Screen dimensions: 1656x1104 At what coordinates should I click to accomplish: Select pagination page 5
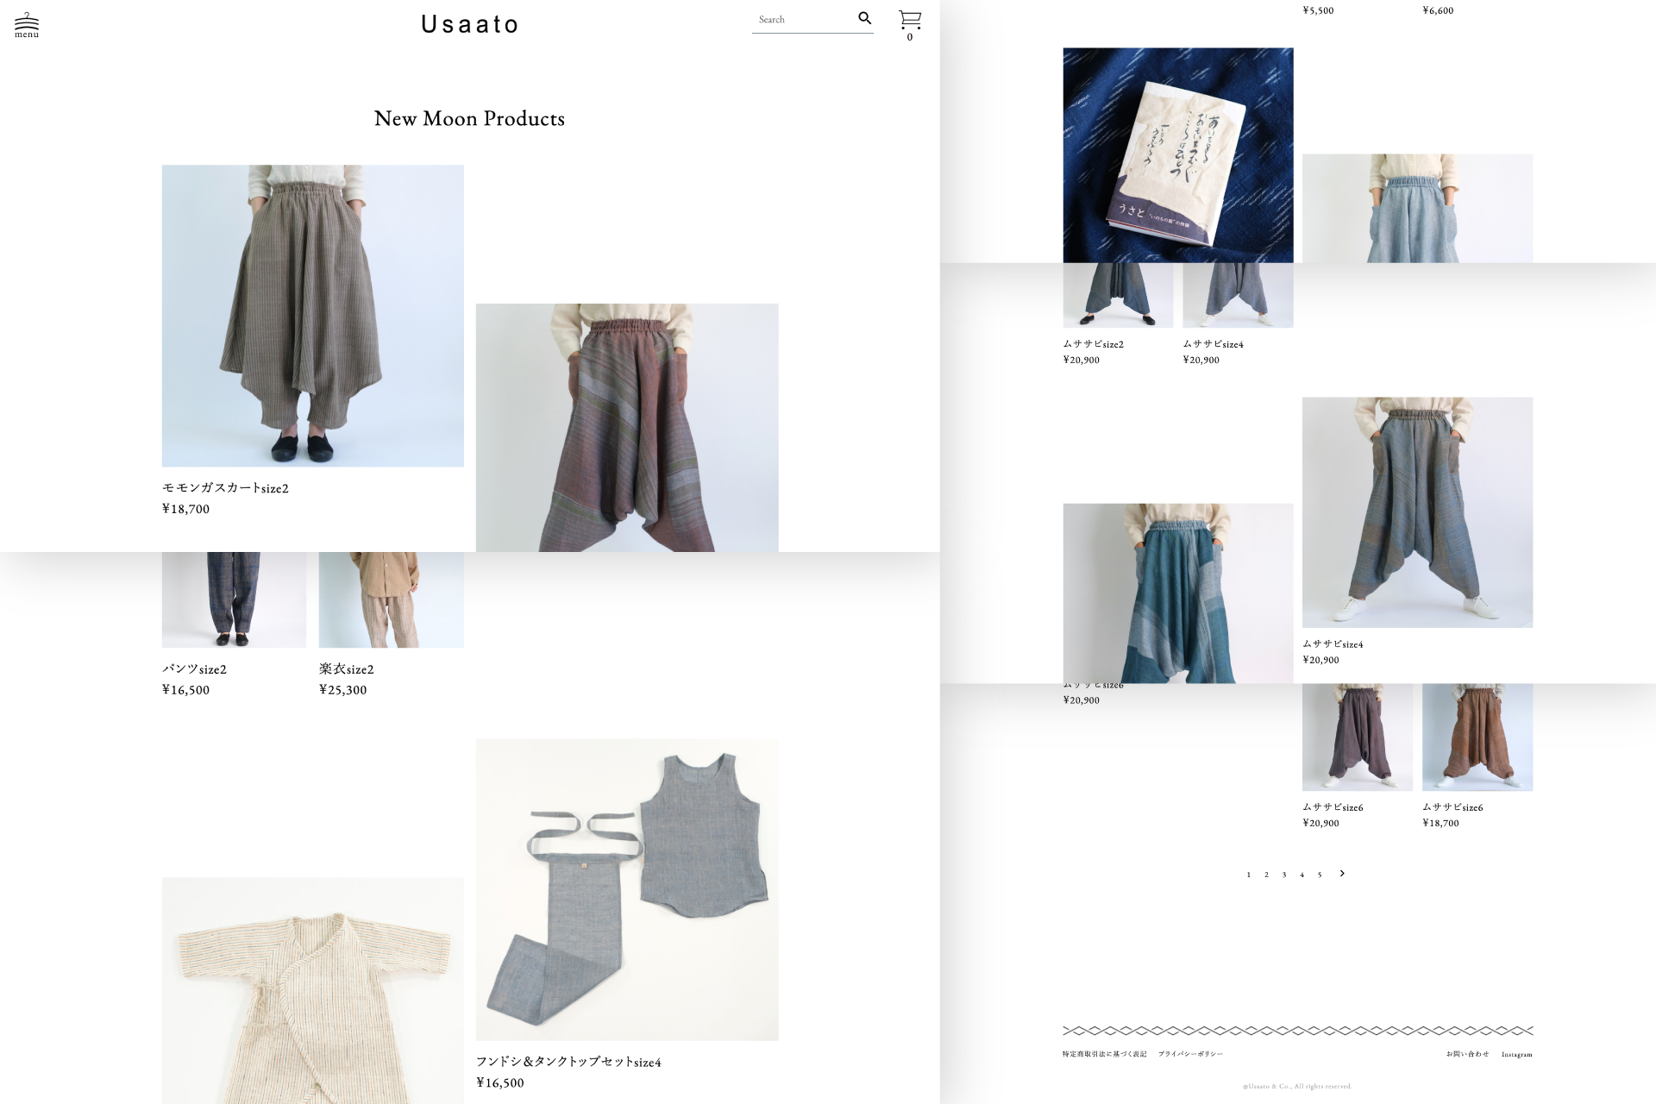point(1320,874)
